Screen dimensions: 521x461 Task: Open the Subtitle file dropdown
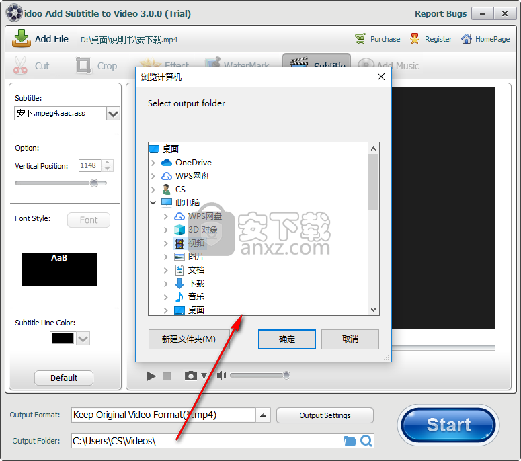click(113, 114)
